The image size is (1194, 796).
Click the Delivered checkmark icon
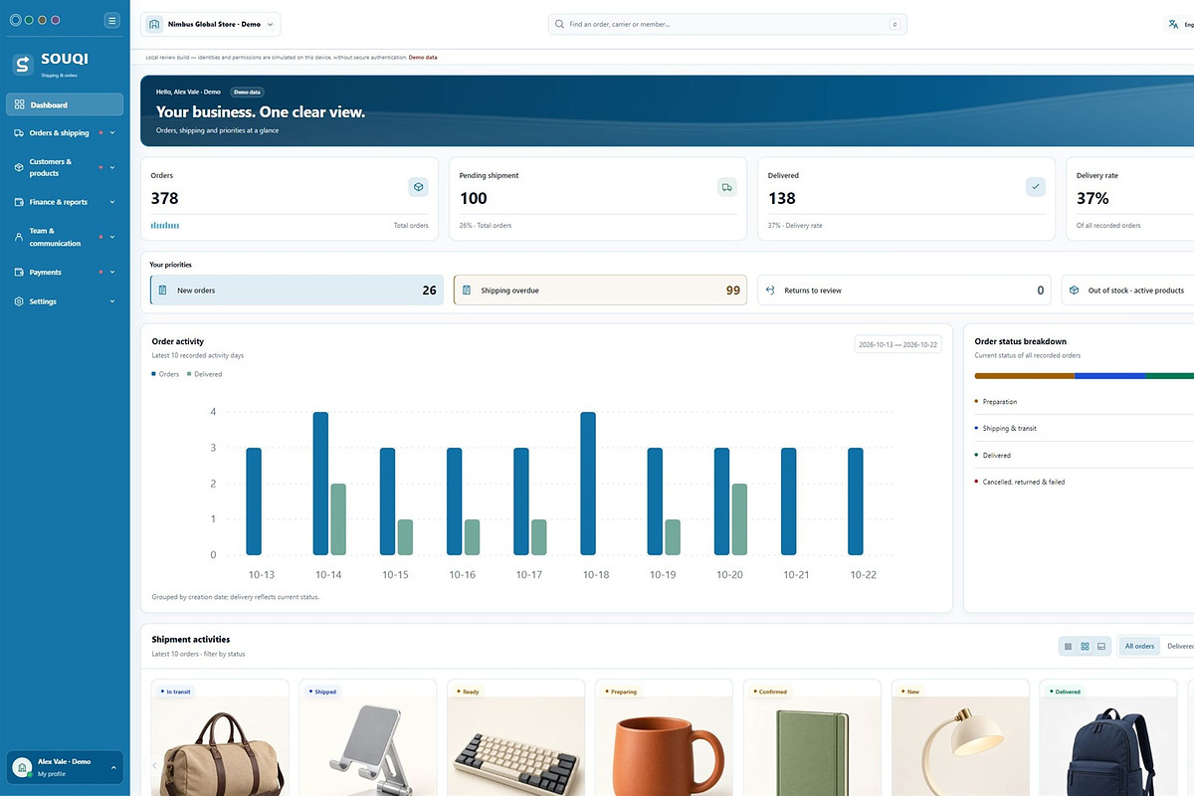(x=1036, y=186)
